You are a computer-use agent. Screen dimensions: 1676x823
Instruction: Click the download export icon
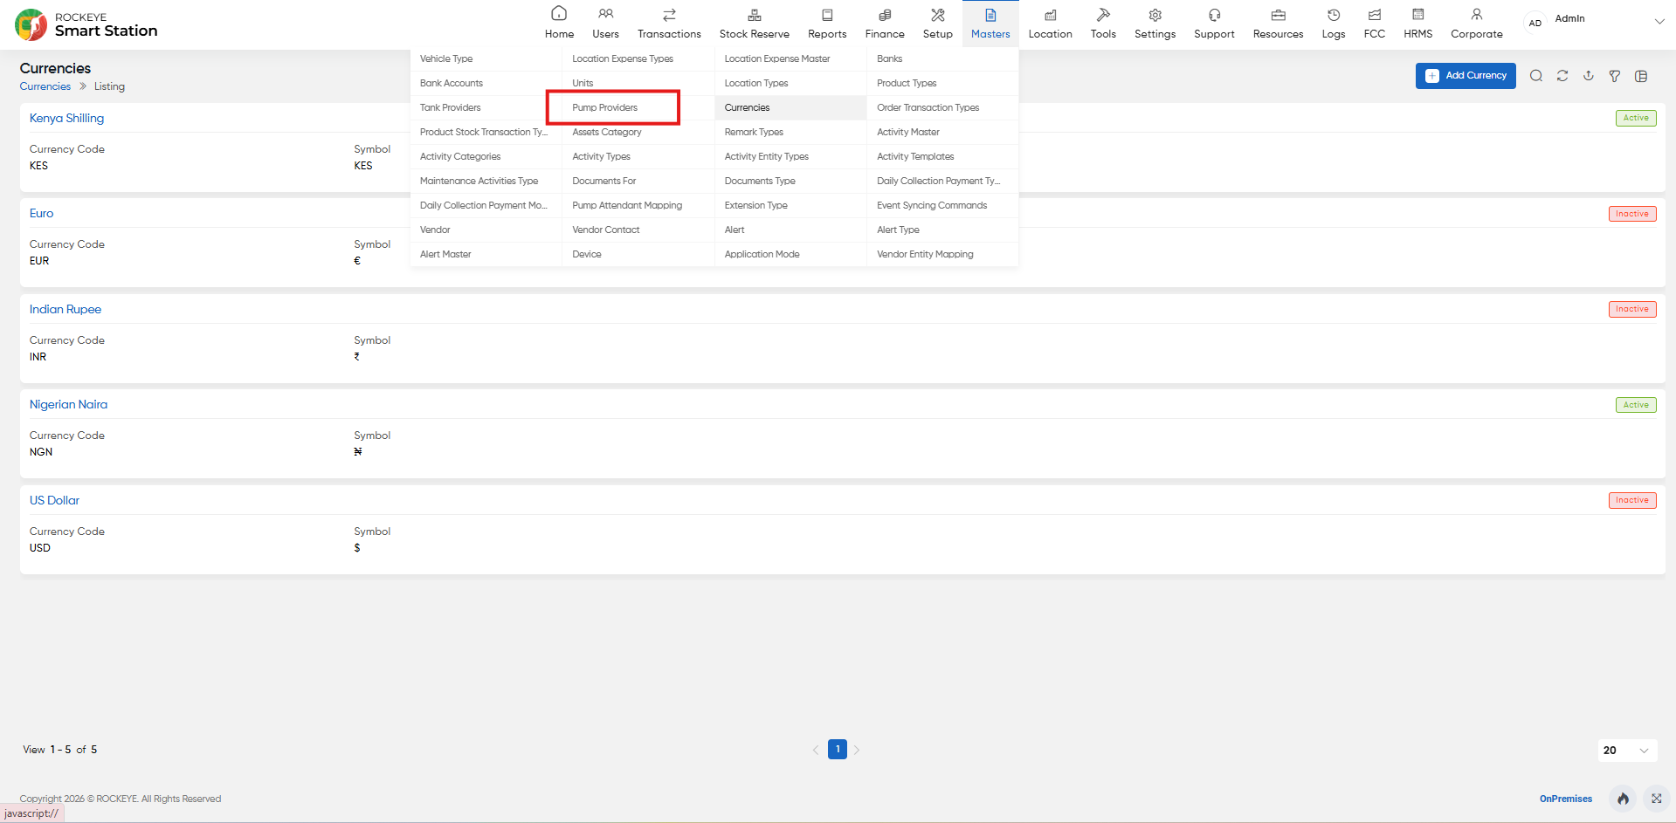click(x=1589, y=76)
